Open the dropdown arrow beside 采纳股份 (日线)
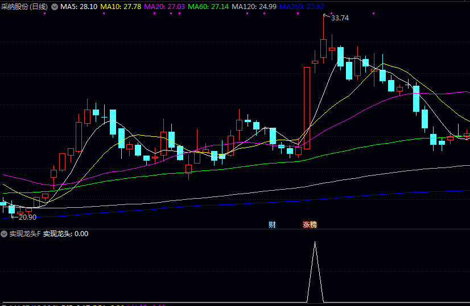This screenshot has width=470, height=306. point(55,7)
